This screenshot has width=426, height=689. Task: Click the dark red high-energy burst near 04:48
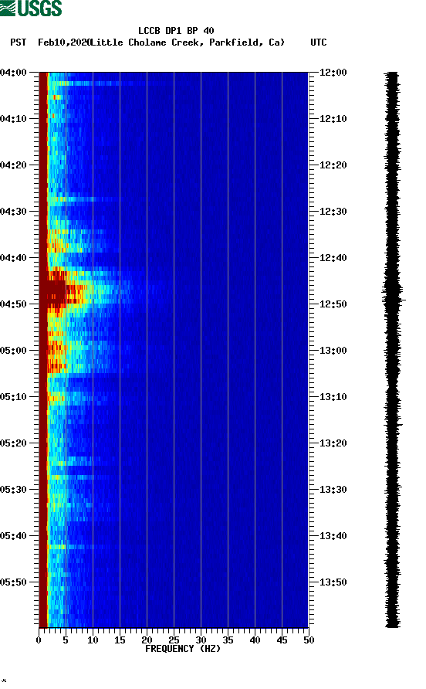pos(56,291)
